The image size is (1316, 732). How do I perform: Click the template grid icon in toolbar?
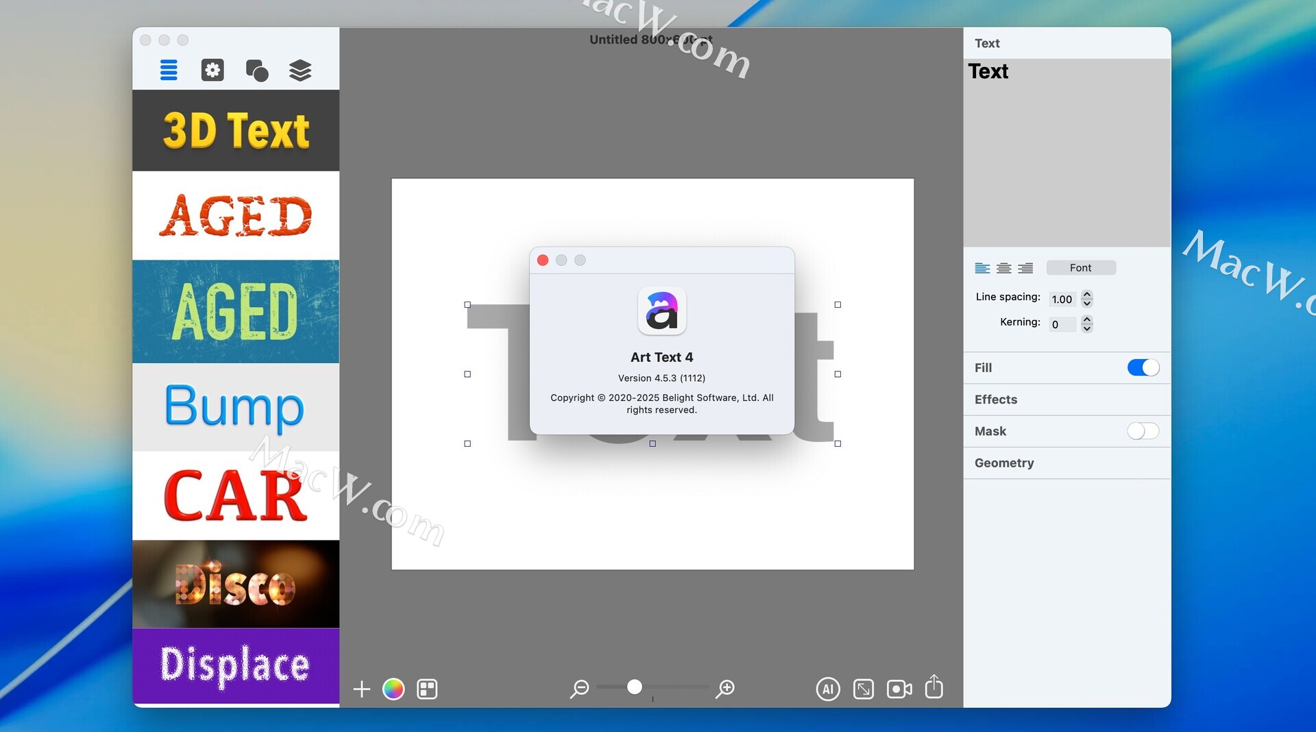click(x=427, y=689)
